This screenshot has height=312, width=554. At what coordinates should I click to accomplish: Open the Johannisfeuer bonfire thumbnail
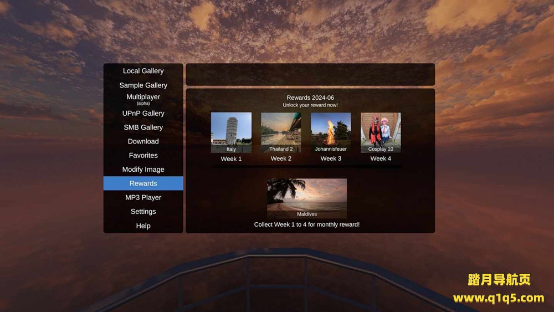click(331, 132)
